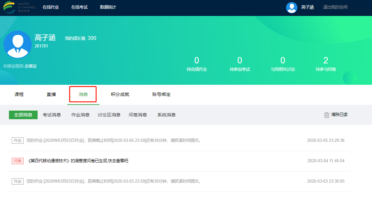This screenshot has height=197, width=372.
Task: Filter by 考试消息
Action: click(52, 115)
